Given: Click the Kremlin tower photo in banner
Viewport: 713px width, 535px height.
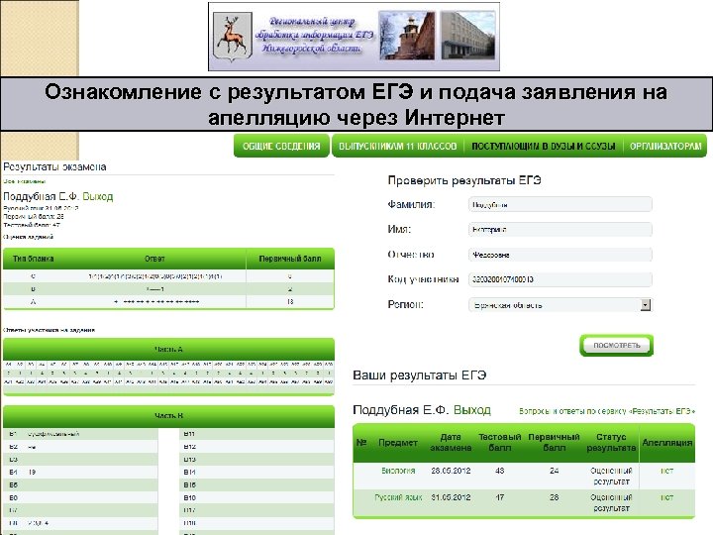Looking at the screenshot, I should click(407, 36).
